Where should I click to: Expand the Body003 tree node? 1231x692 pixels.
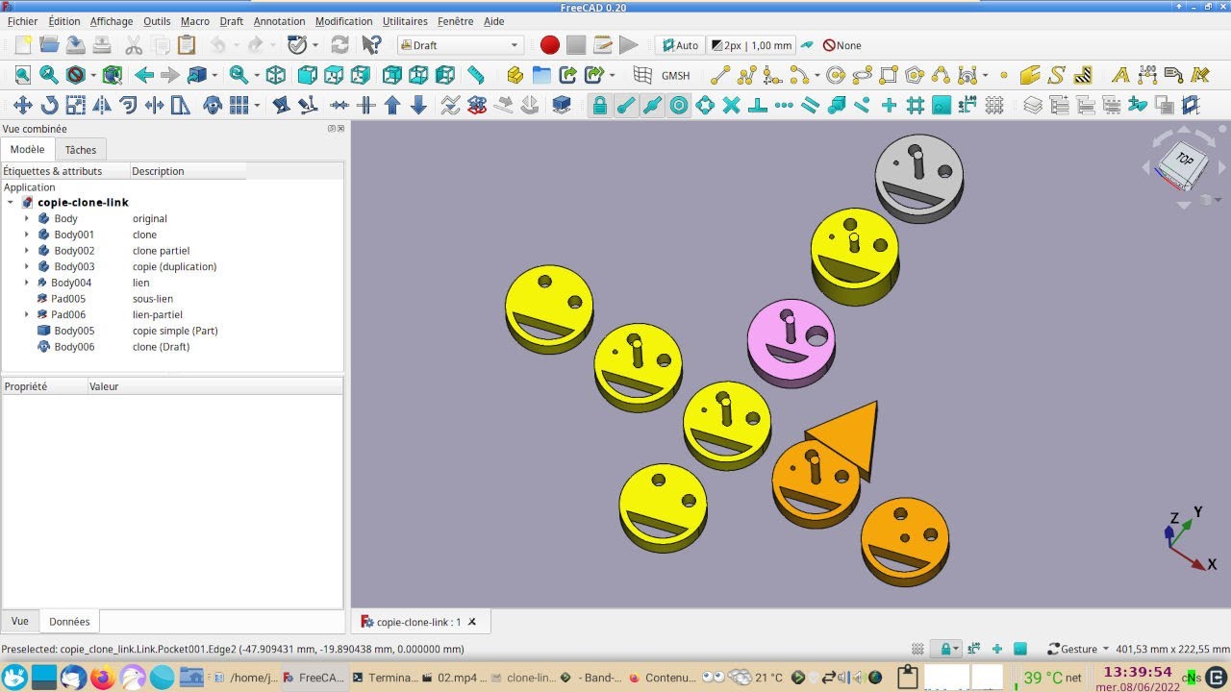(x=27, y=266)
